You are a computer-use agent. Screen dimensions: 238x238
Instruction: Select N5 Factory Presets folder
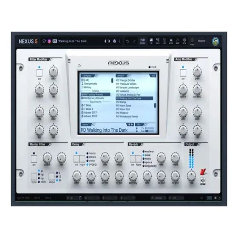pos(96,94)
